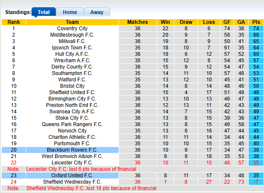Click Coventry City's 74 points cell
The width and height of the screenshot is (264, 193).
(x=256, y=29)
